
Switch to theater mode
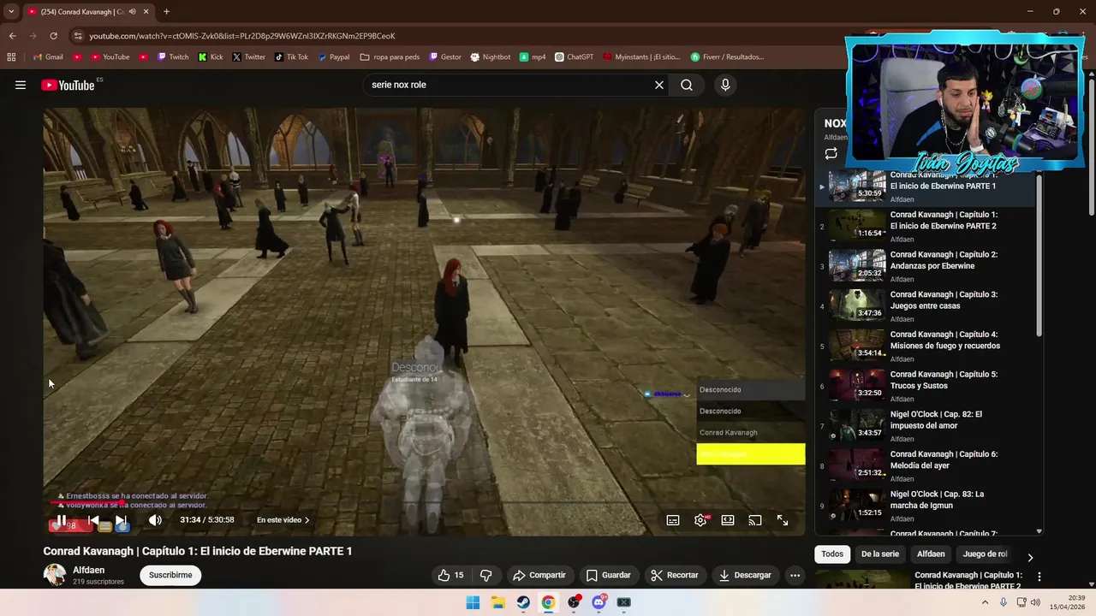coord(728,520)
